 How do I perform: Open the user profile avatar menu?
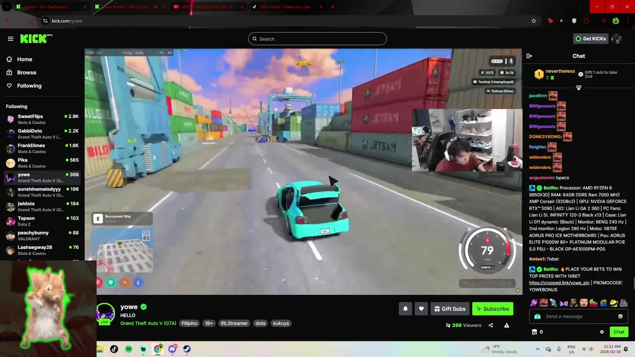pos(617,39)
